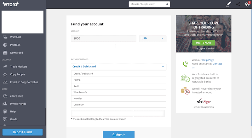The image size is (252, 138).
Task: Expand the USD currency dropdown
Action: tap(153, 38)
